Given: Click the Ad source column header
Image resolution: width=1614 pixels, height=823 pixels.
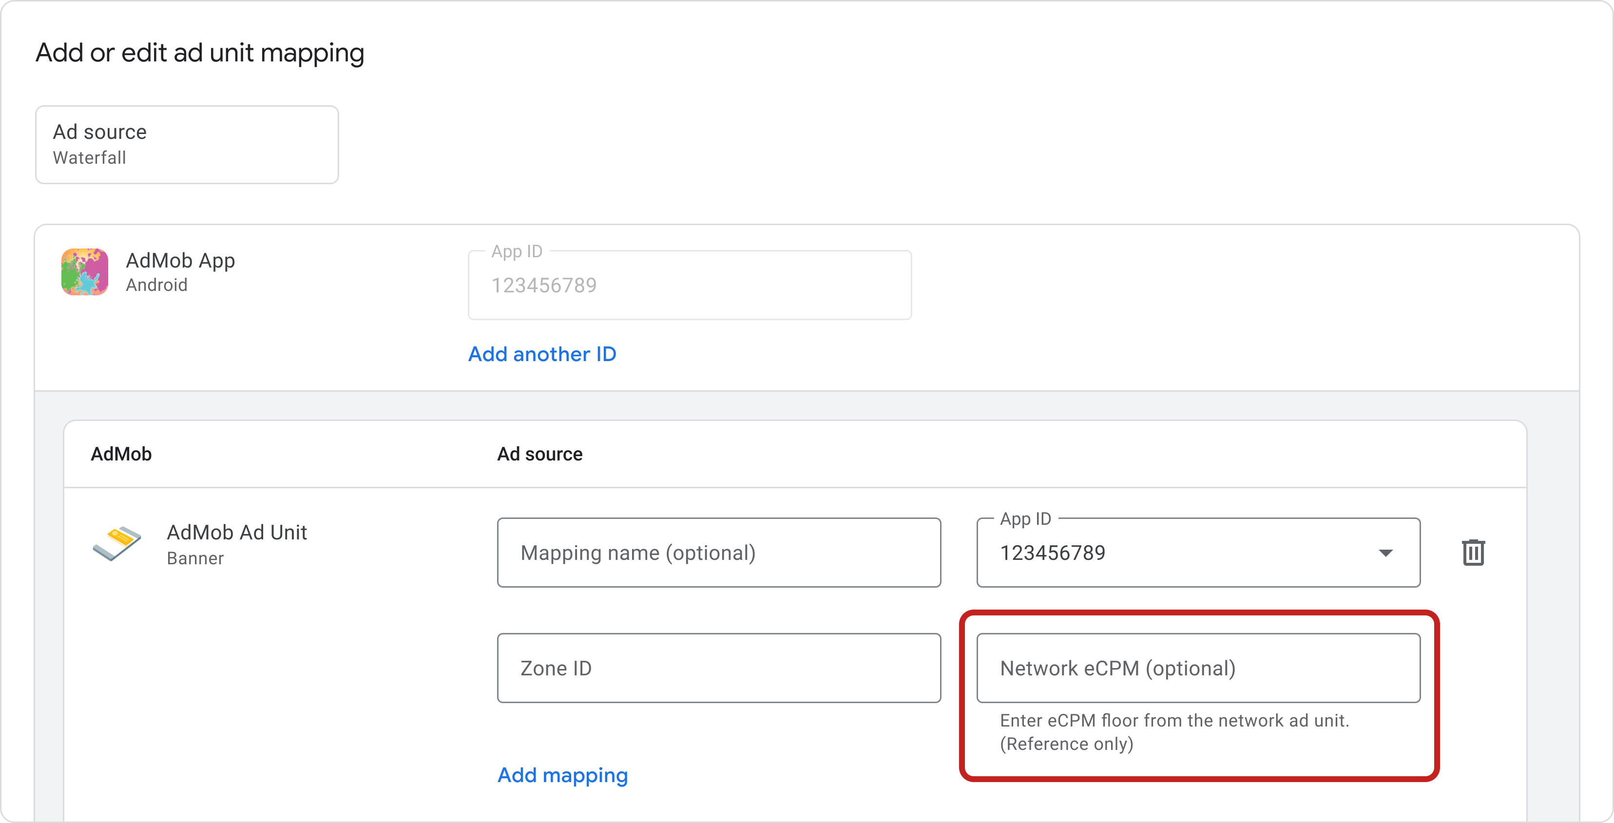Looking at the screenshot, I should click(539, 454).
